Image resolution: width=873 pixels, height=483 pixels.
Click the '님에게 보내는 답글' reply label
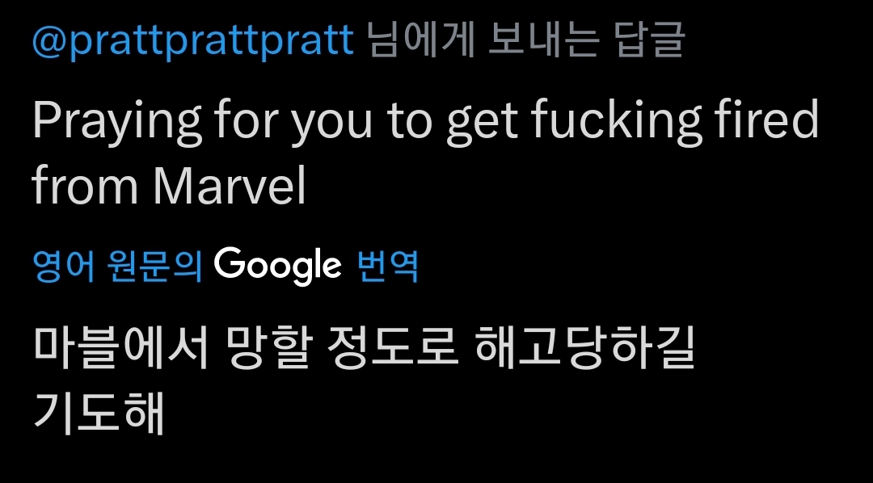click(x=525, y=40)
